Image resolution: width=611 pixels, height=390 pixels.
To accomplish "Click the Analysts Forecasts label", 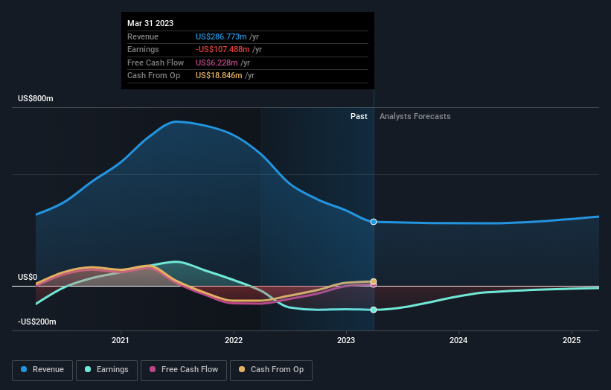I will coord(415,116).
